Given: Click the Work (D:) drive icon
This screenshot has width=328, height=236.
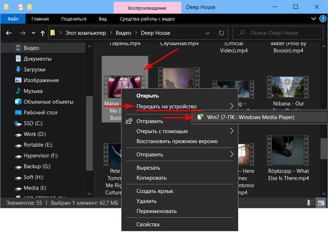Looking at the screenshot, I should (18, 135).
